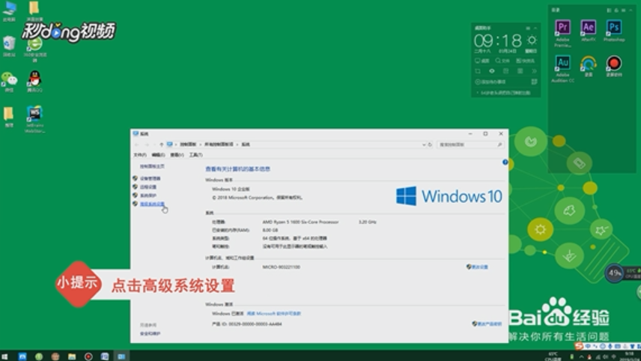Open the This PC desktop icon
Screen dimensions: 641x361
coord(9,11)
